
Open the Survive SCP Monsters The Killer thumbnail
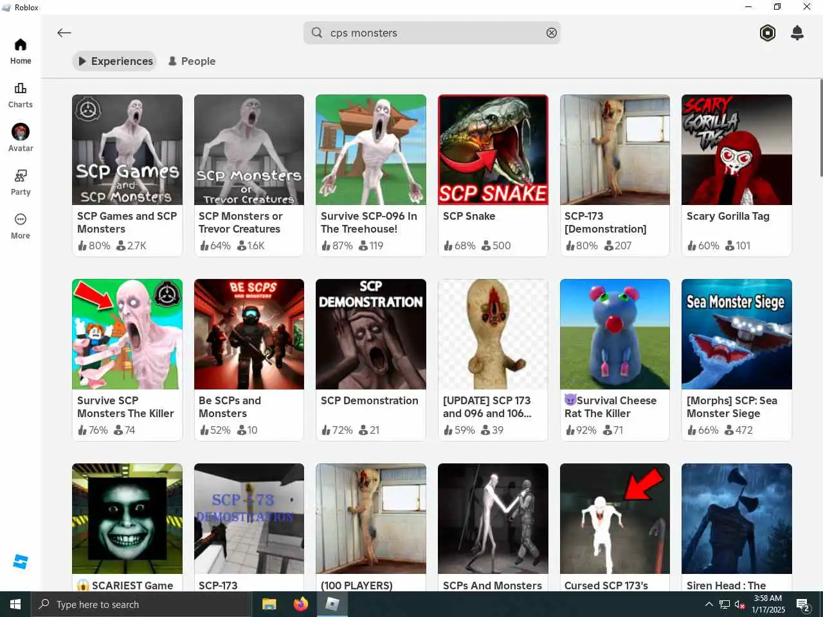click(127, 334)
